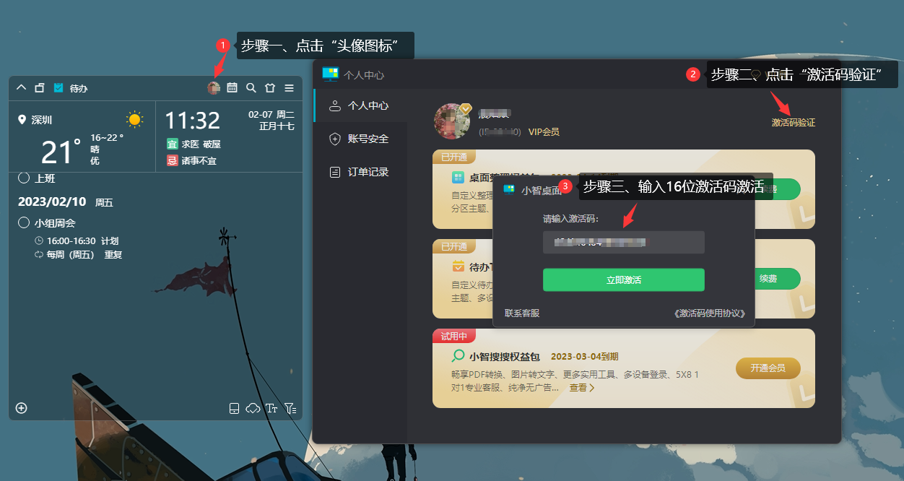
Task: Open the calendar icon in the to-do header
Action: 232,87
